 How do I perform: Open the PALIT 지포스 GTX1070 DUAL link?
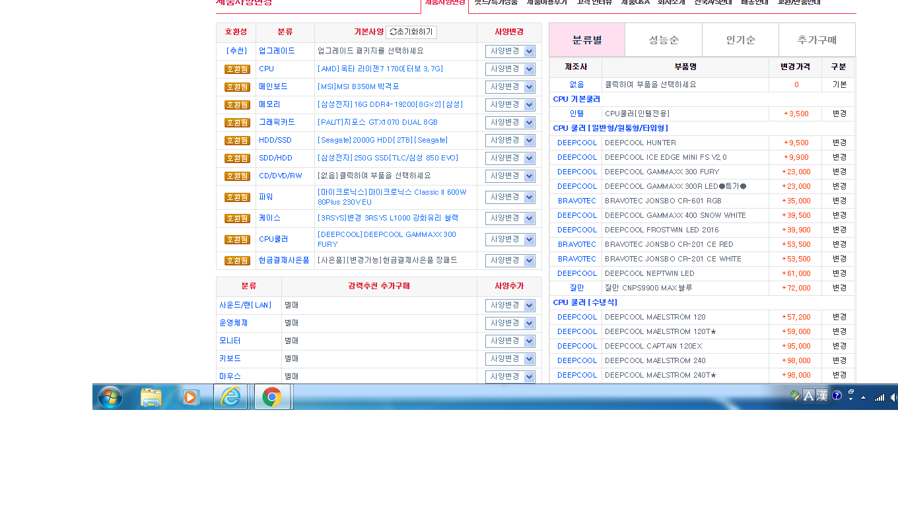[378, 123]
